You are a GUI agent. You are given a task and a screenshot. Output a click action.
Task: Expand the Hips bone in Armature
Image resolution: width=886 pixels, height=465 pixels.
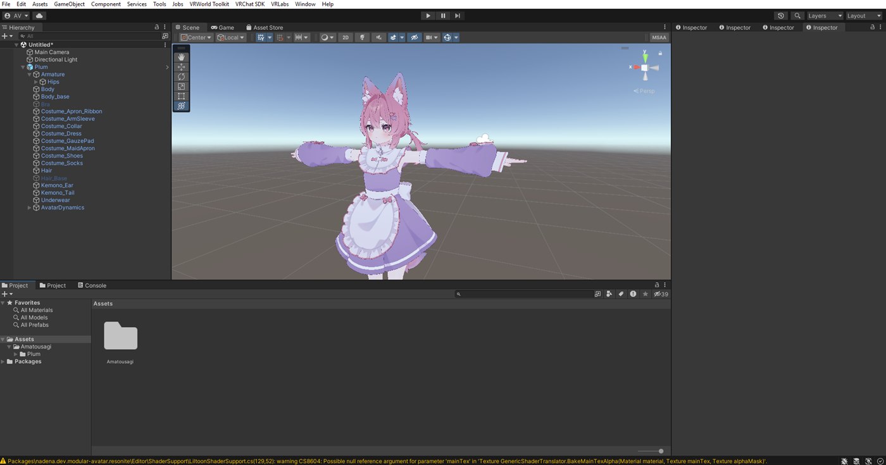tap(36, 82)
